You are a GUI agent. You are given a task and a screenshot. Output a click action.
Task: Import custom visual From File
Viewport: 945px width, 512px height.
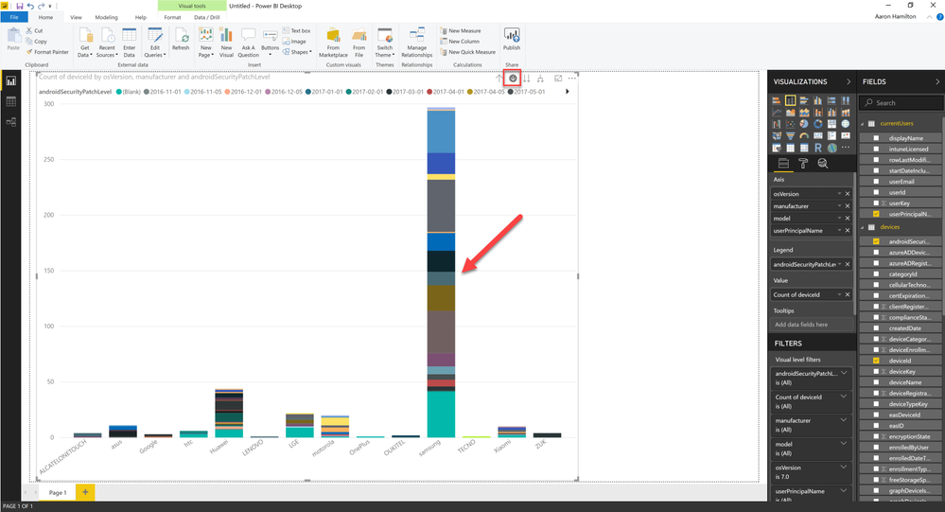click(x=359, y=43)
